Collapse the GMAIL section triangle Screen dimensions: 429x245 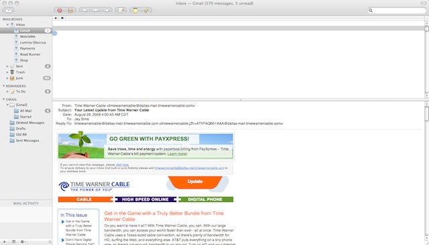click(3, 99)
